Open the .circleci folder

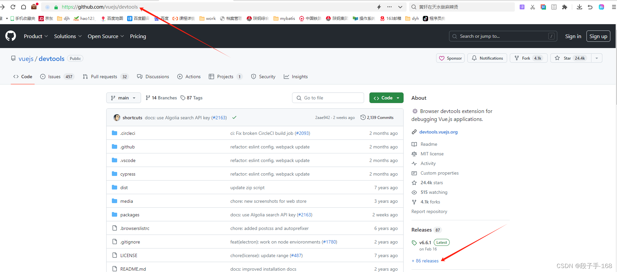128,133
